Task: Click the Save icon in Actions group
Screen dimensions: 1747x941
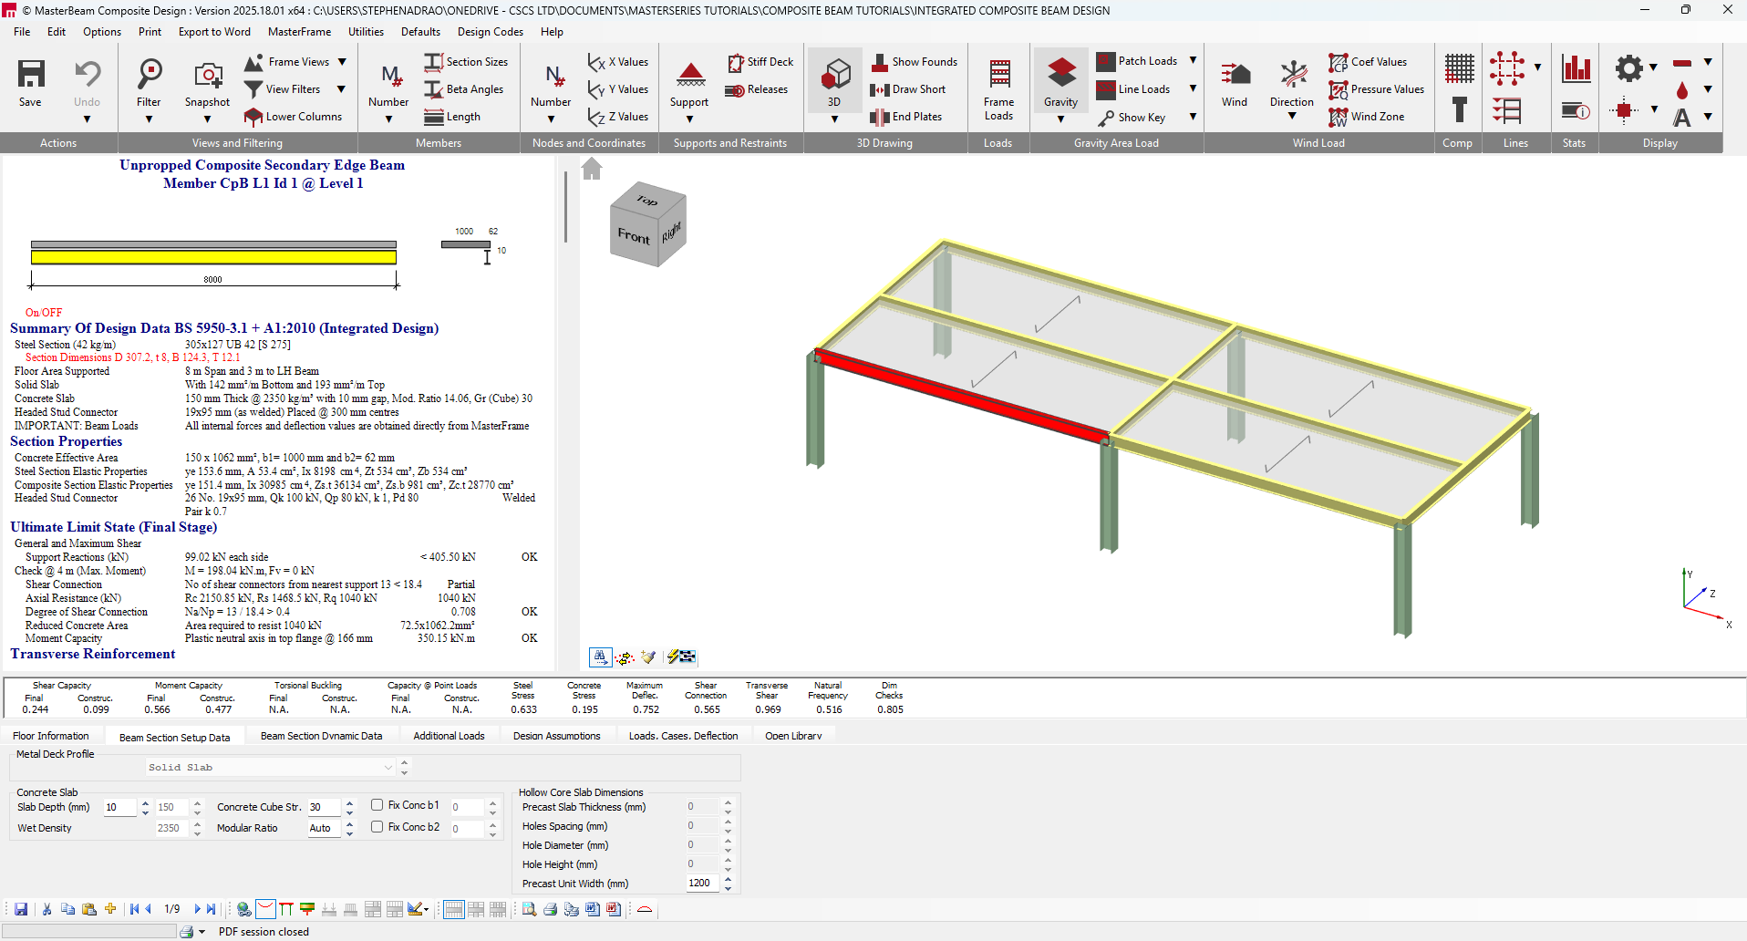Action: click(31, 74)
